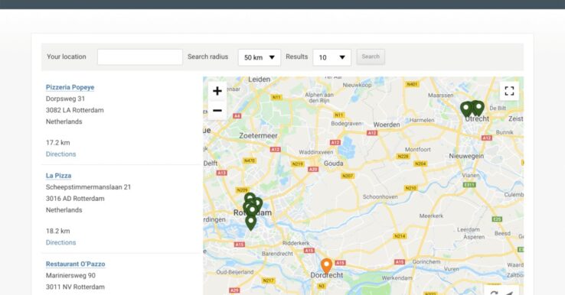This screenshot has width=565, height=295.
Task: Click the topmost green marker in Rotterdam
Action: coord(250,198)
